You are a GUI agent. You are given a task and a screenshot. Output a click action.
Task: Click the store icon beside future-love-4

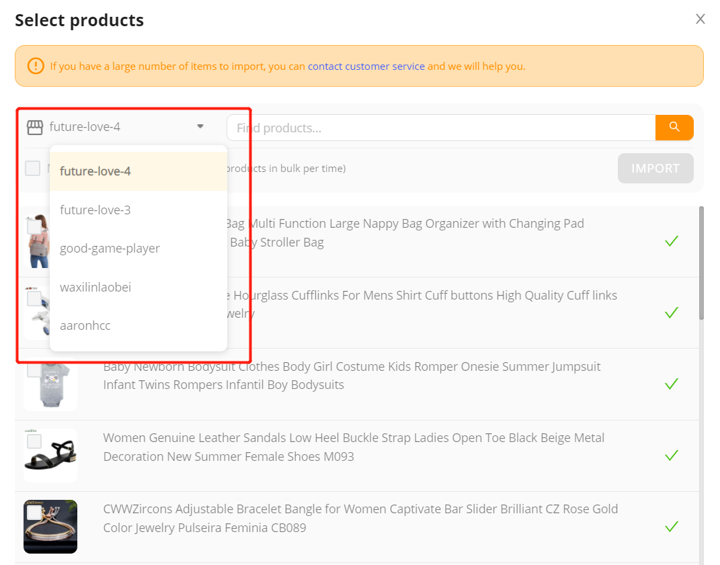pyautogui.click(x=35, y=127)
